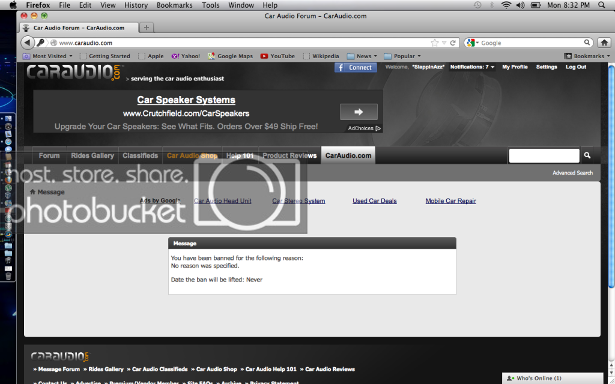Open a new tab with plus button
Image resolution: width=615 pixels, height=384 pixels.
[x=147, y=28]
